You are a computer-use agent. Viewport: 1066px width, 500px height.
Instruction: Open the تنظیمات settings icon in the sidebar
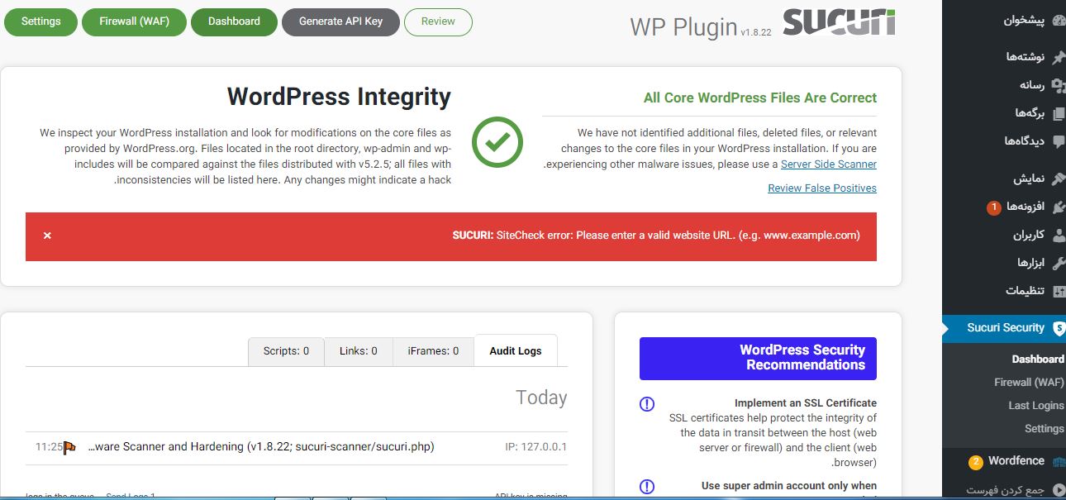[1058, 291]
